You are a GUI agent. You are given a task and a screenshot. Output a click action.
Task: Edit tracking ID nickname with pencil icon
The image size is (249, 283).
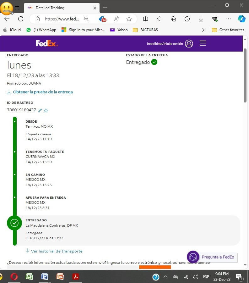(x=40, y=110)
